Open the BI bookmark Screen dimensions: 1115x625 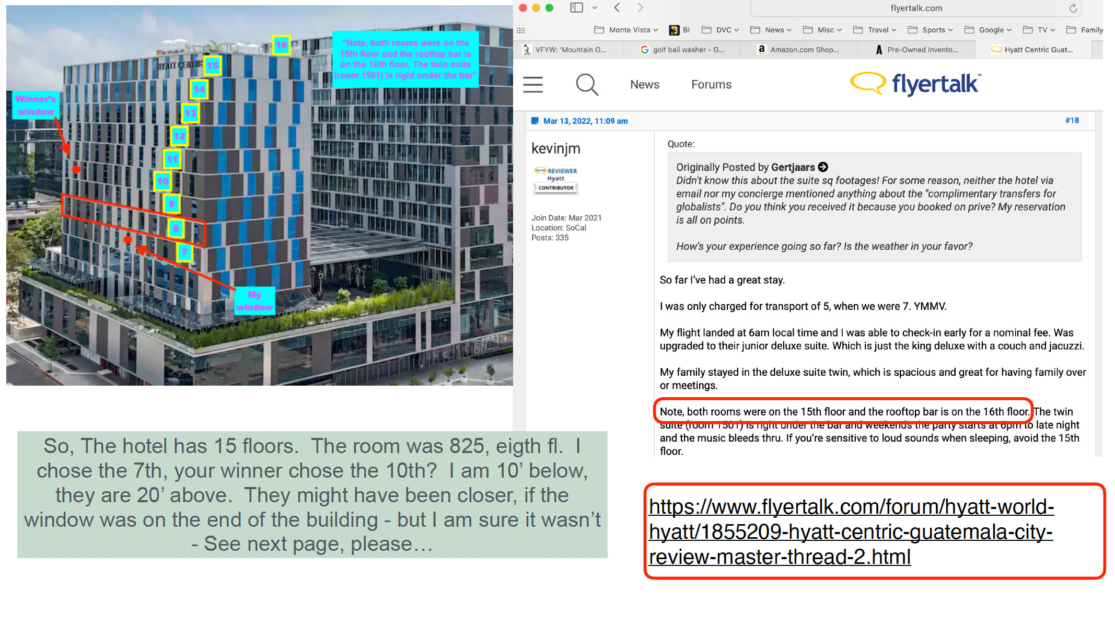[679, 30]
